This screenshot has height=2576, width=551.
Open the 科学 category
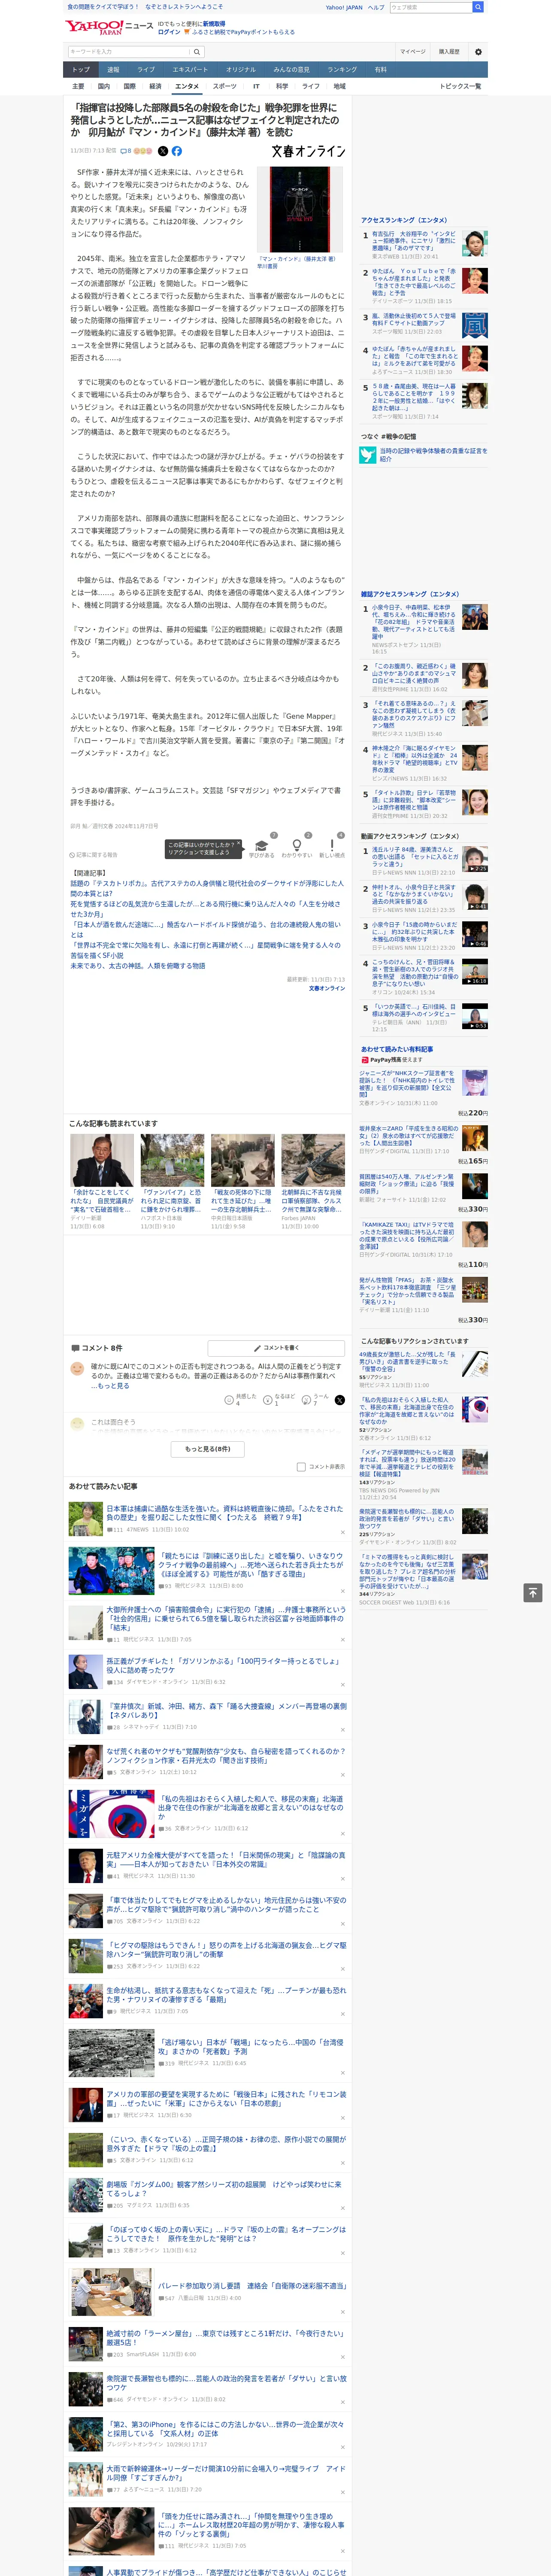282,86
